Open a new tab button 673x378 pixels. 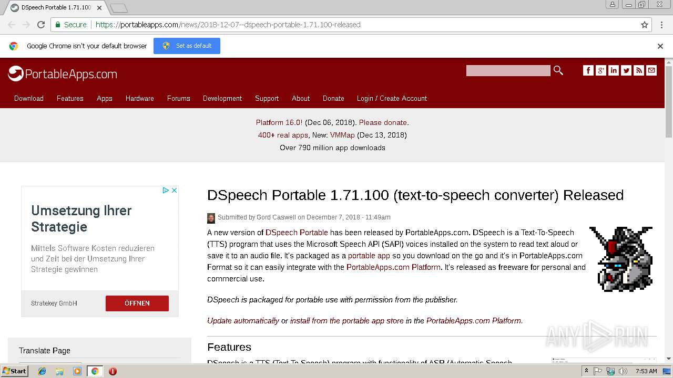[x=119, y=8]
